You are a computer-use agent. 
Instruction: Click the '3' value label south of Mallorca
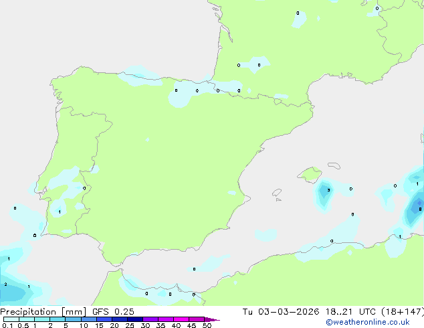coord(328,190)
